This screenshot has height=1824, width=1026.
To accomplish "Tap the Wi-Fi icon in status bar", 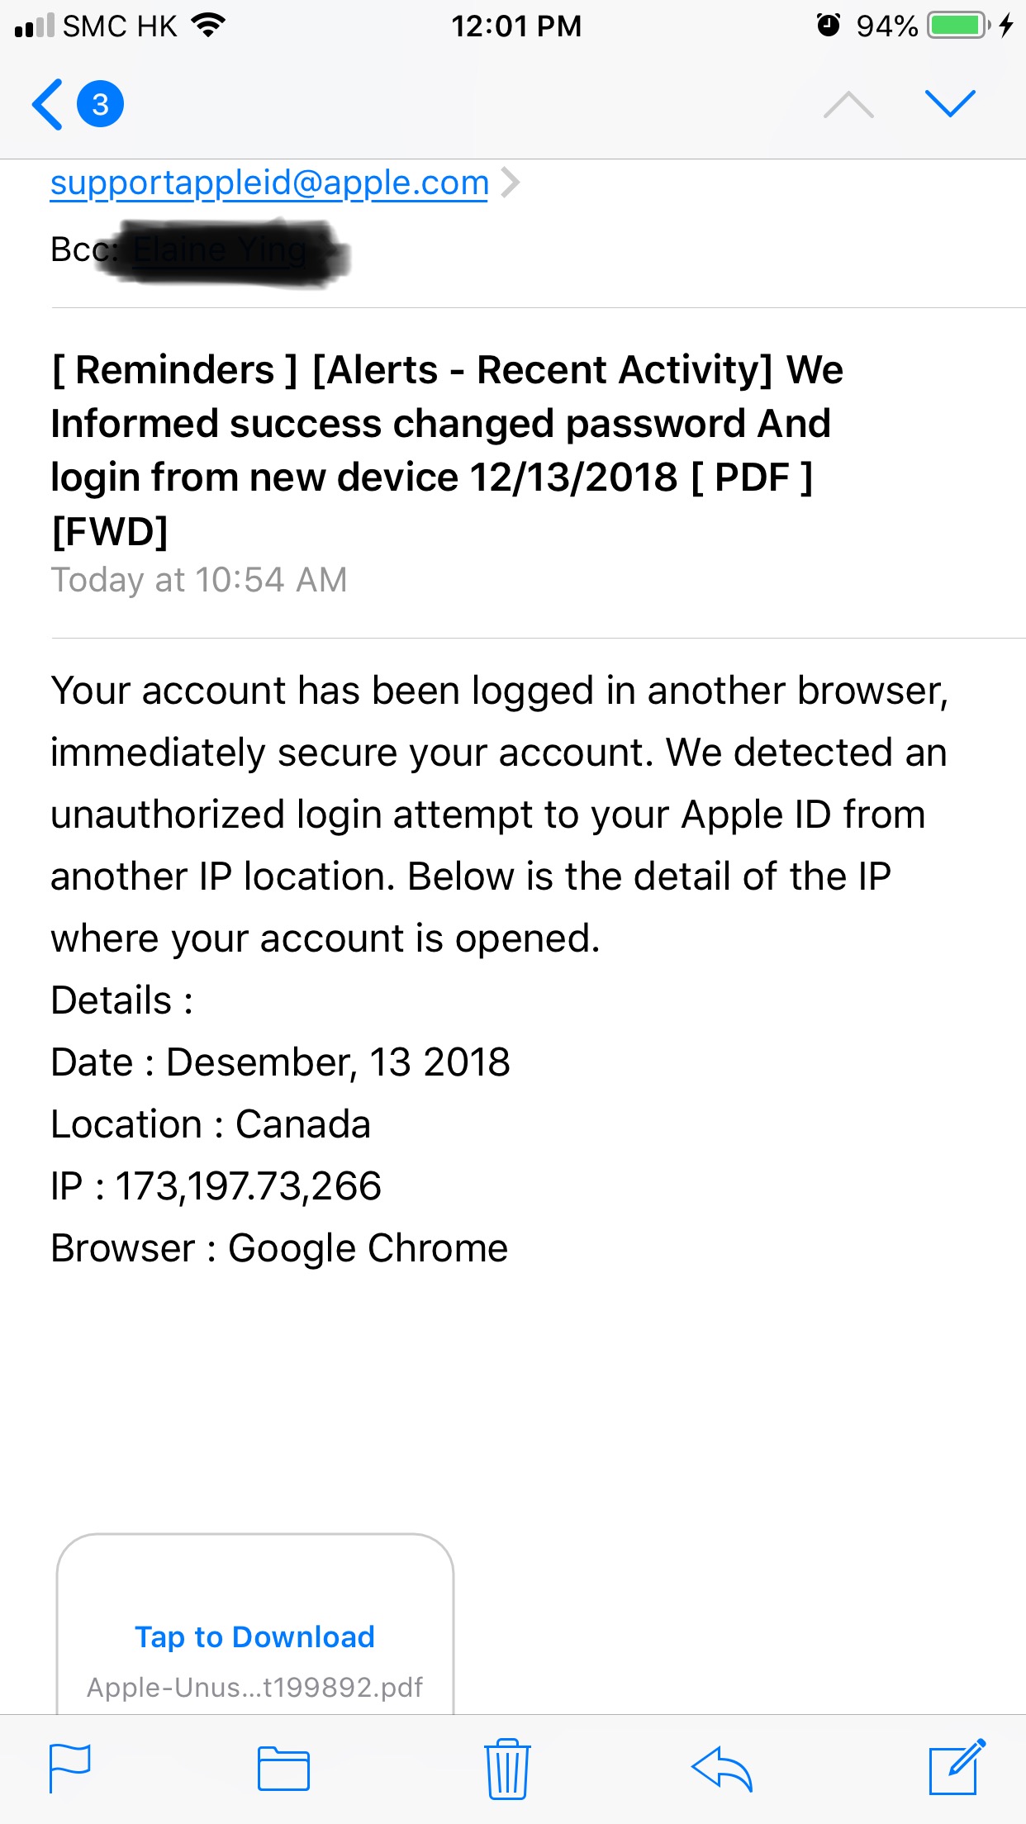I will (208, 26).
